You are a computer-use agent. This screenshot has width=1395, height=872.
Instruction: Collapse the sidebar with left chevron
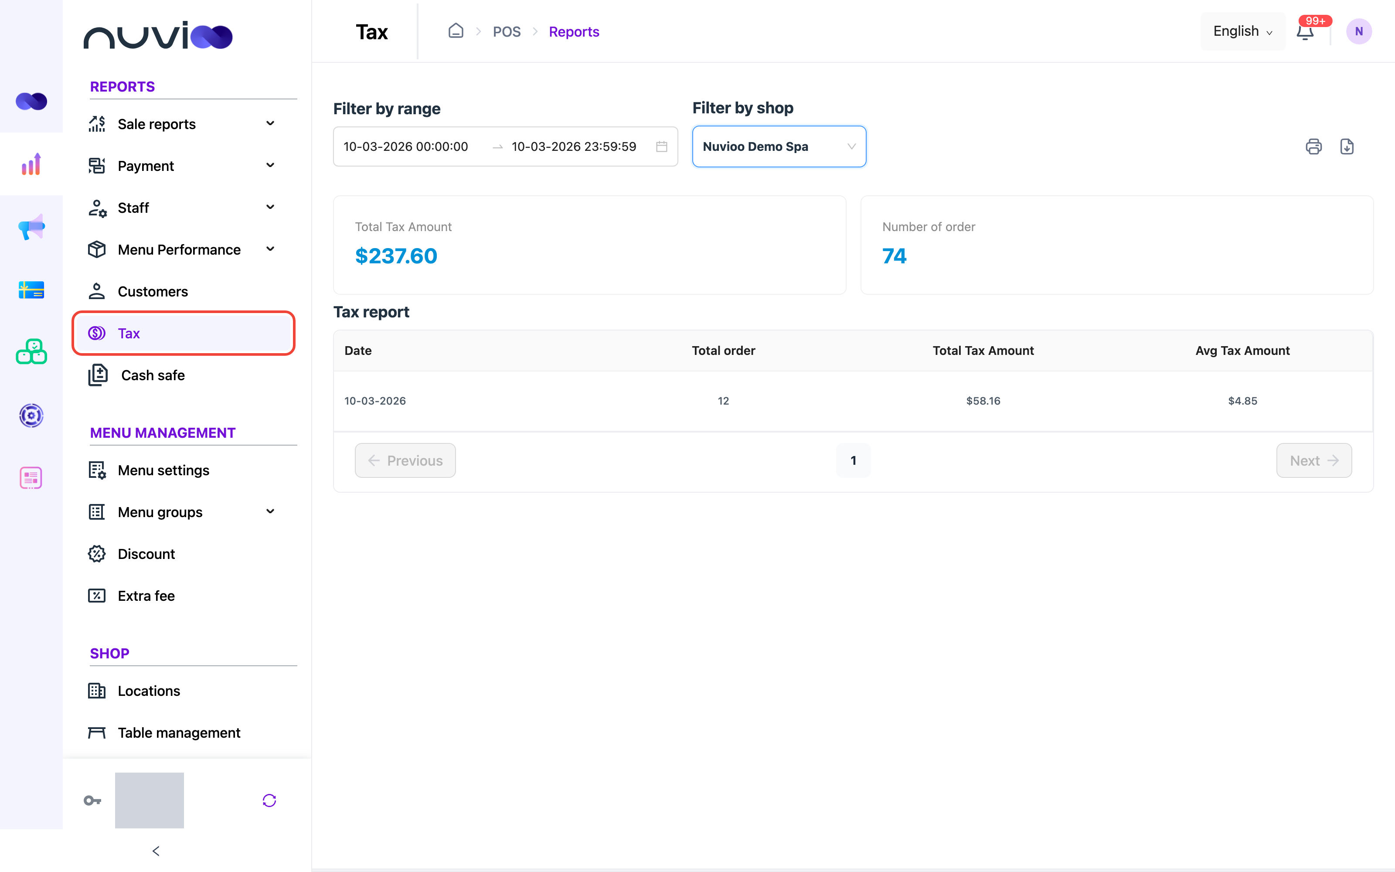click(156, 851)
